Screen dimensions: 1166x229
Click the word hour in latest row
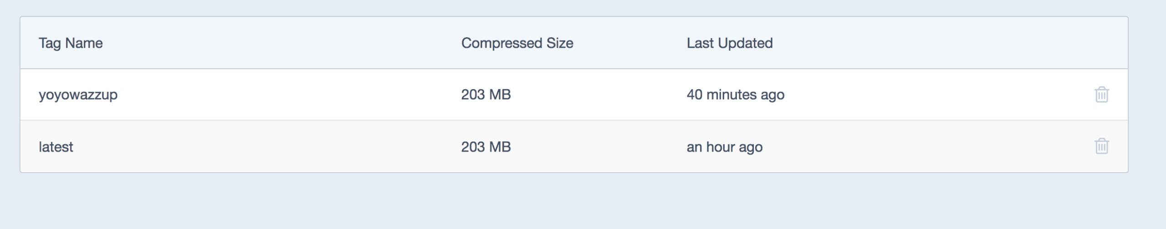(x=721, y=147)
